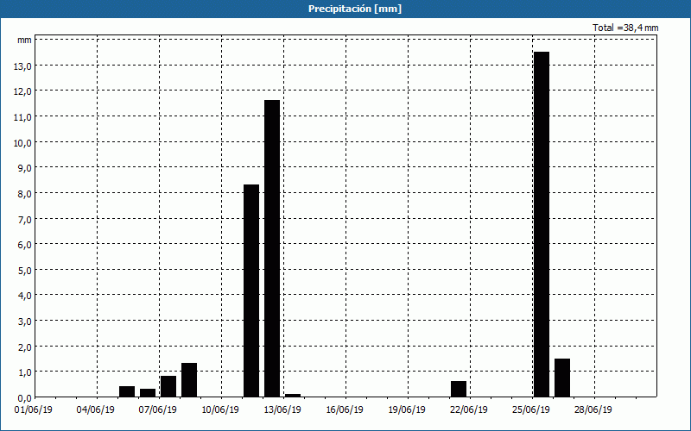
Task: Pick the 3,0 y-axis label
Action: tap(24, 321)
